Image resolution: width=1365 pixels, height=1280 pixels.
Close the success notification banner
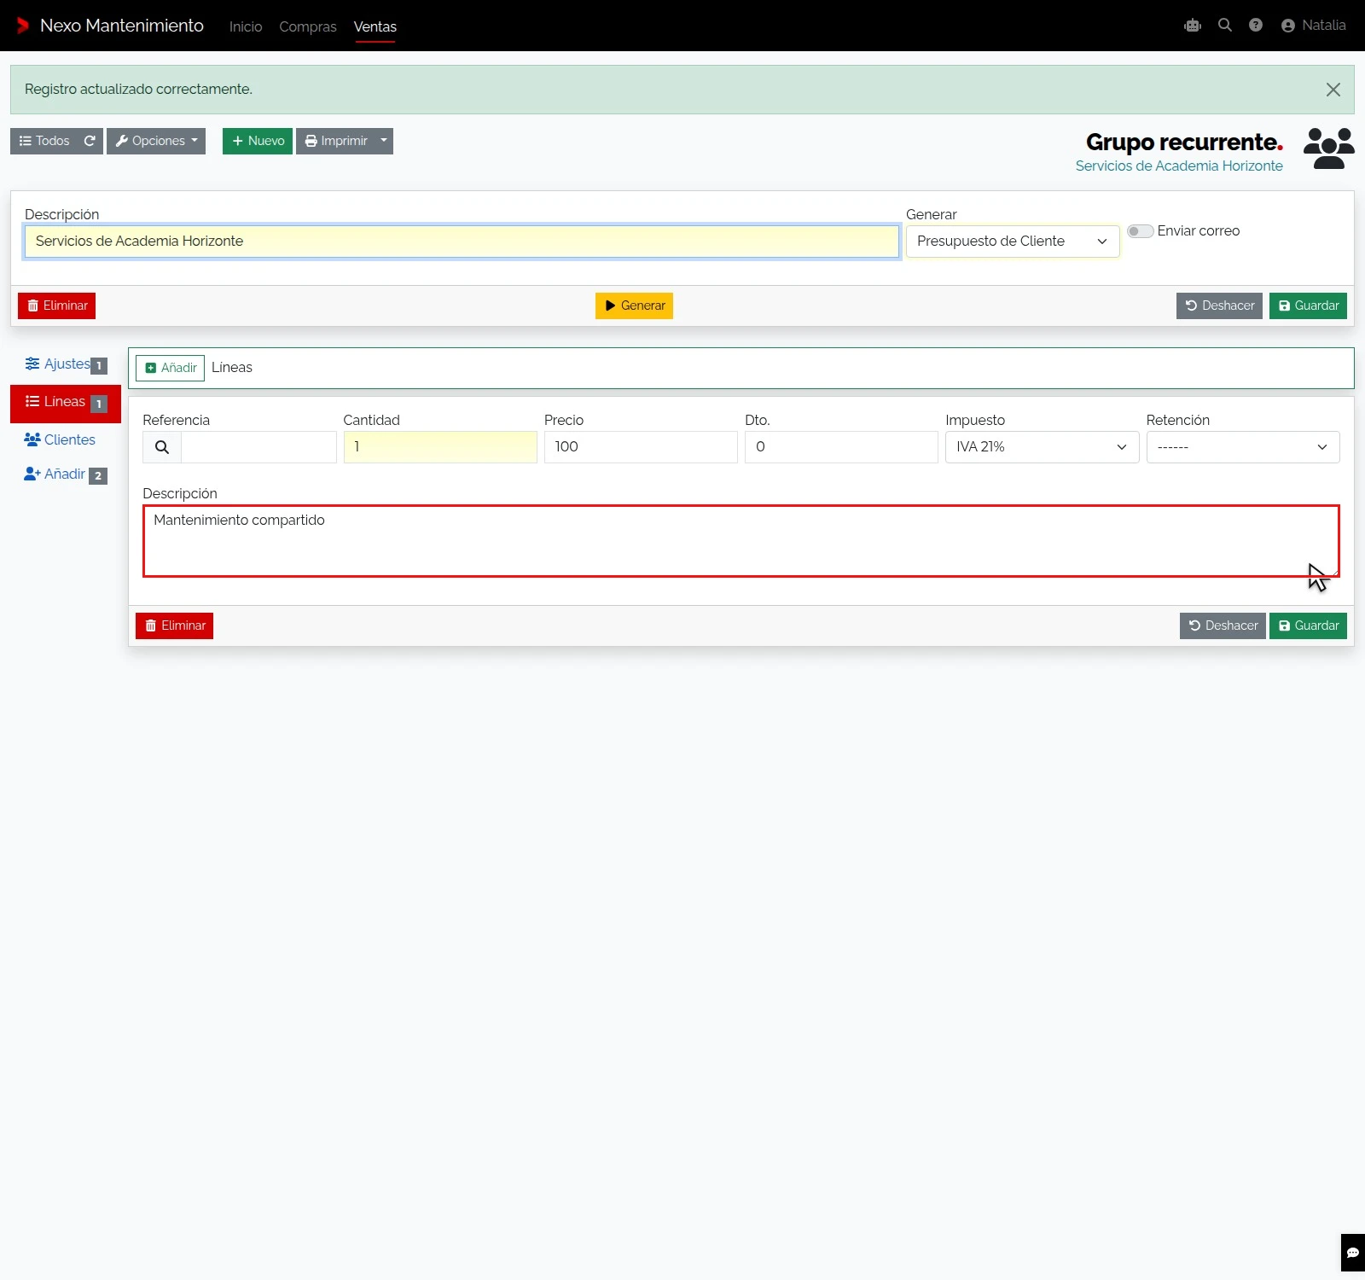click(x=1333, y=90)
